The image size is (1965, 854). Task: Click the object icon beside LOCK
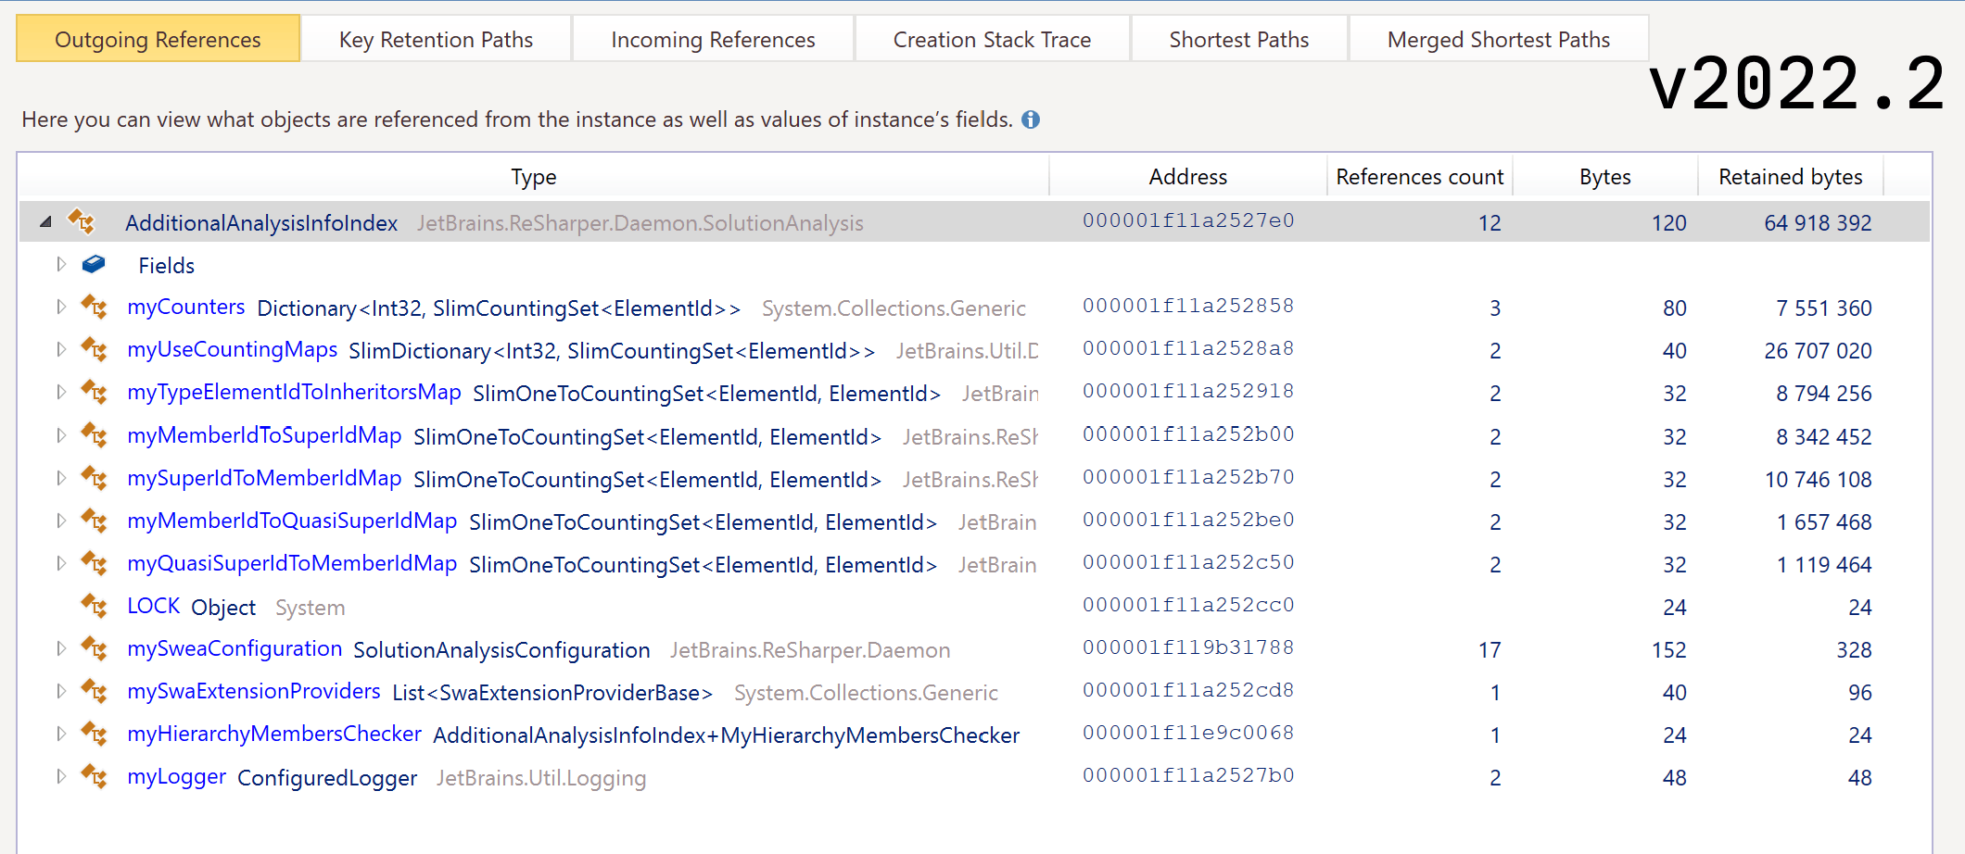pos(94,606)
